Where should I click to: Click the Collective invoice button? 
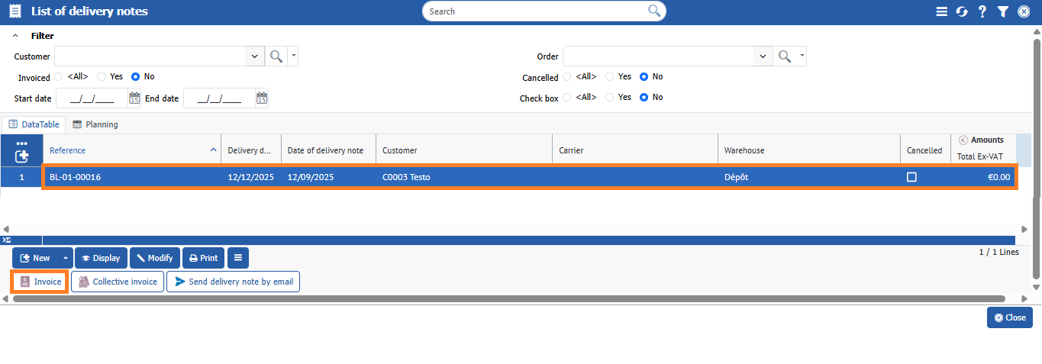[118, 282]
